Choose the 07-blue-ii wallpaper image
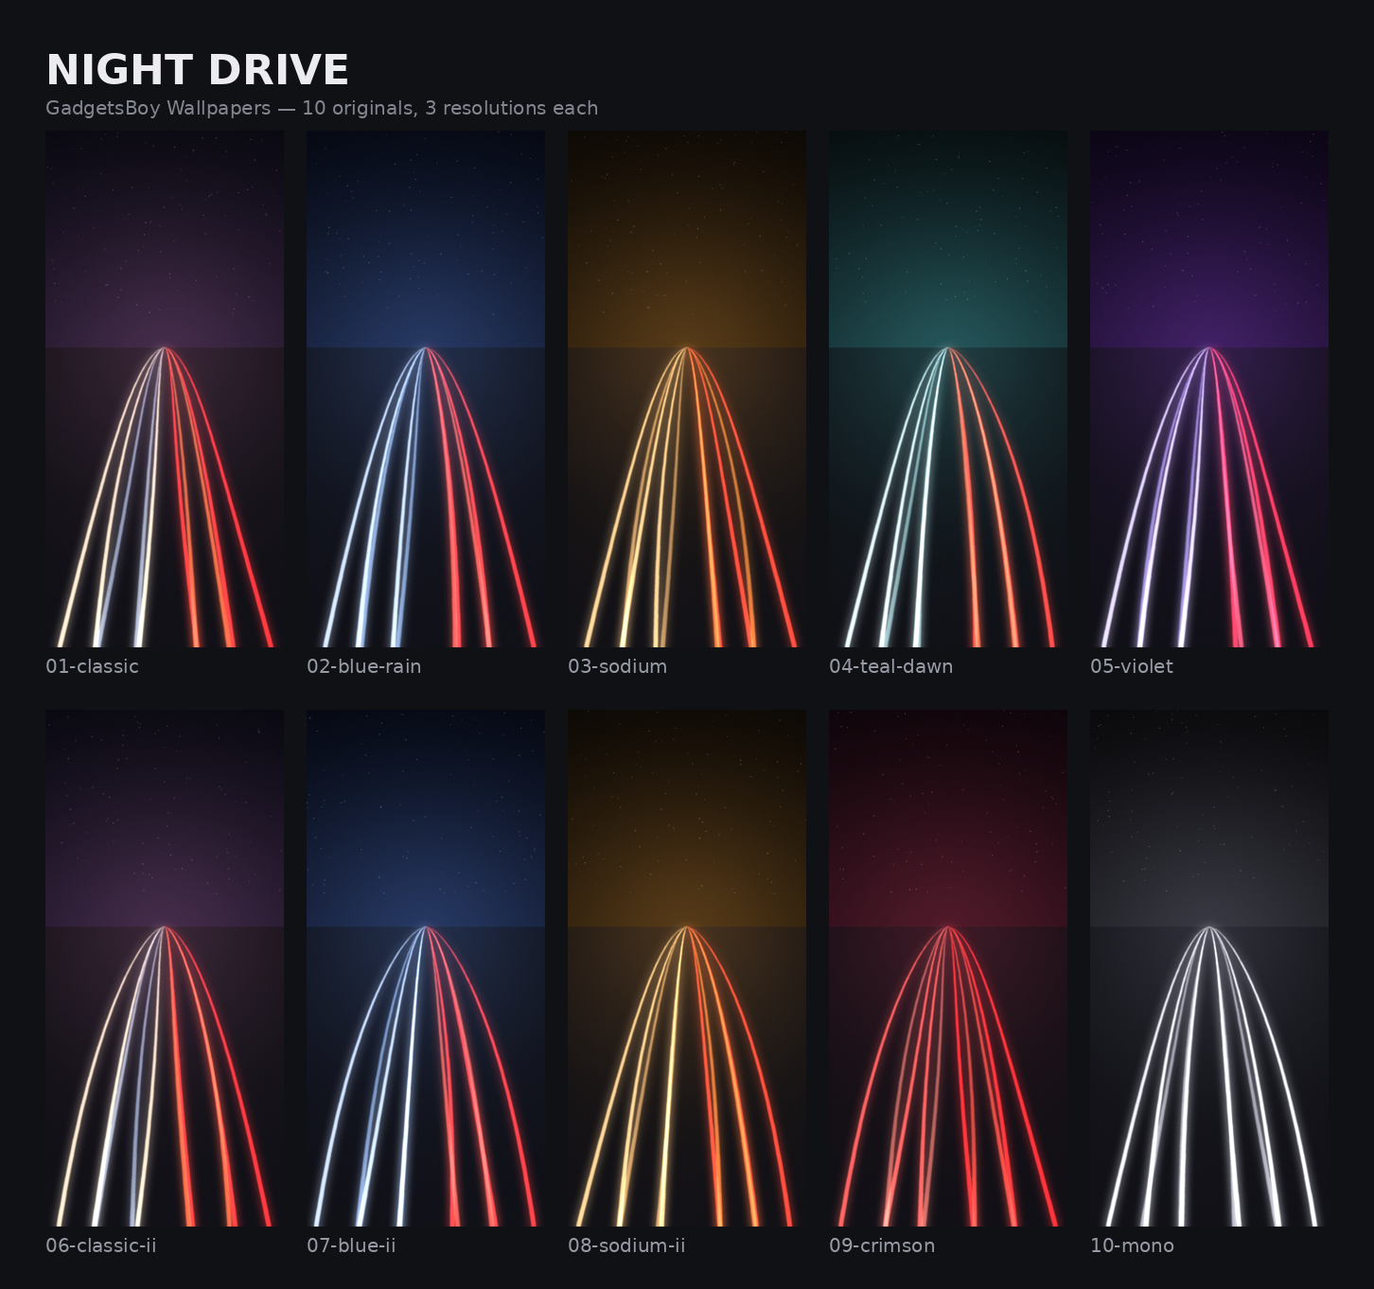 click(x=426, y=968)
